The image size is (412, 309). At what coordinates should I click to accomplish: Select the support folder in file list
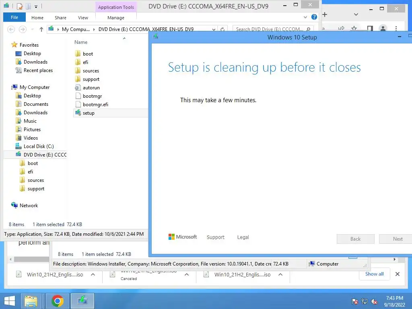pyautogui.click(x=91, y=79)
